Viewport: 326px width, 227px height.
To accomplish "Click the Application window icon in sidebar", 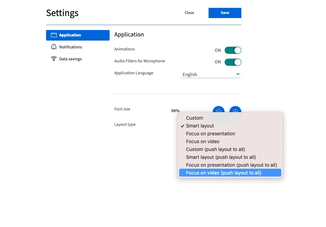I will click(x=54, y=35).
